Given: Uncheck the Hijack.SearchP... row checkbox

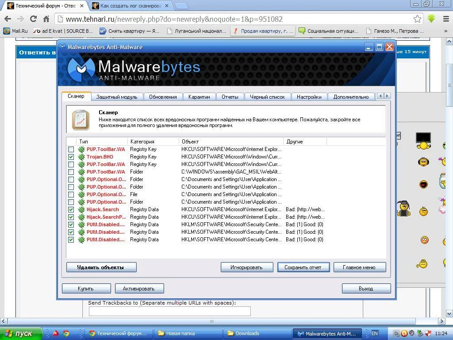Looking at the screenshot, I should pyautogui.click(x=71, y=217).
